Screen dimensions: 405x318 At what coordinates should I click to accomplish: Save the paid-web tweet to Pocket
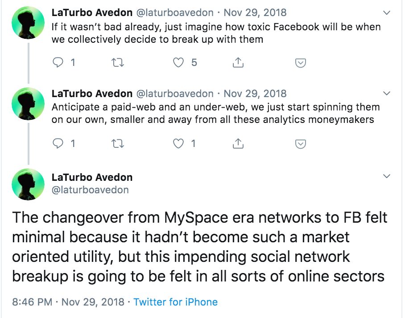(x=300, y=144)
